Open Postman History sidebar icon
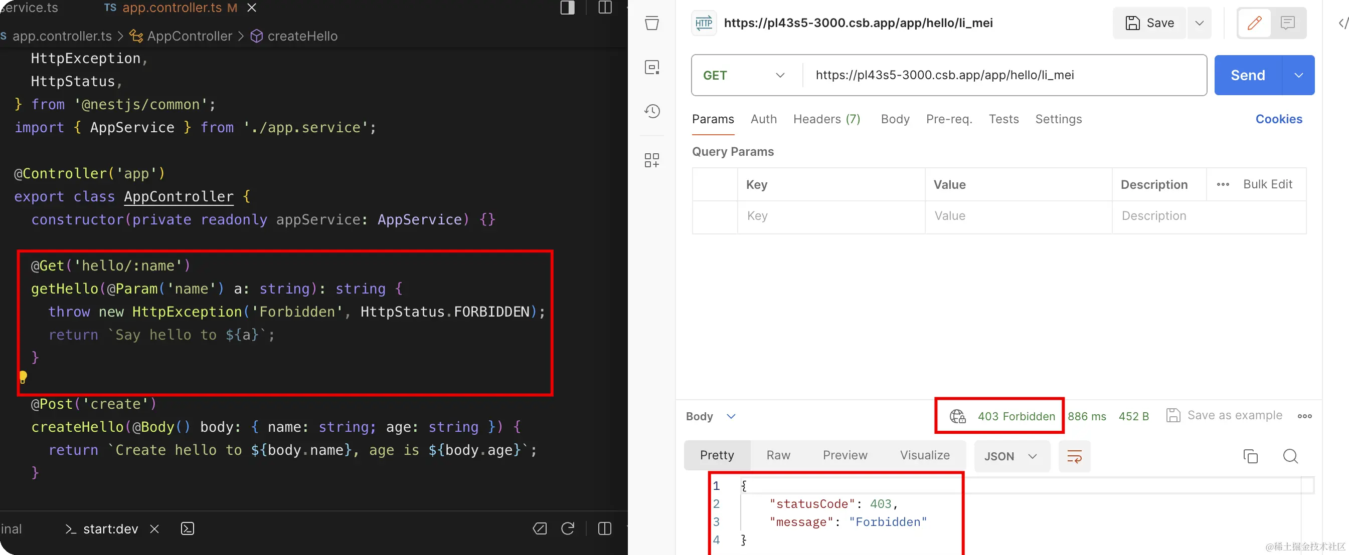Viewport: 1349px width, 555px height. pyautogui.click(x=652, y=111)
